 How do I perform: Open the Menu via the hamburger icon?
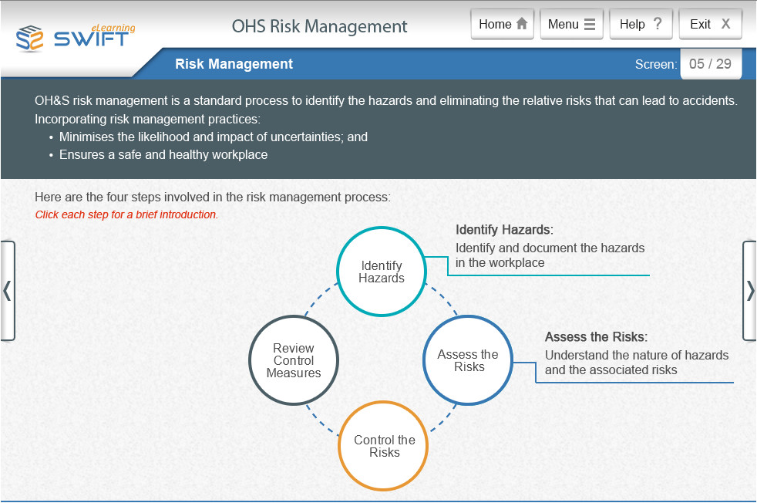588,23
